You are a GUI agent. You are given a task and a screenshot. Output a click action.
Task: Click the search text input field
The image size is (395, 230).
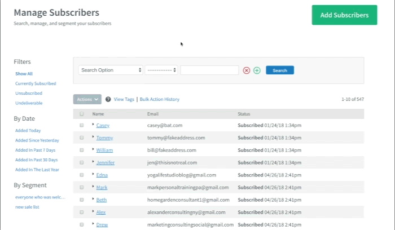click(x=209, y=70)
